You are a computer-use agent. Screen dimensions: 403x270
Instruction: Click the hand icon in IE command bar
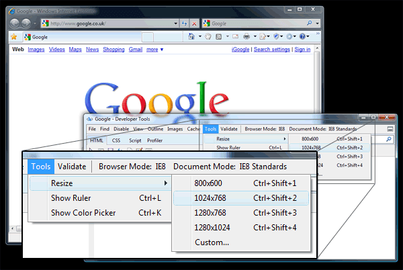tap(208, 36)
